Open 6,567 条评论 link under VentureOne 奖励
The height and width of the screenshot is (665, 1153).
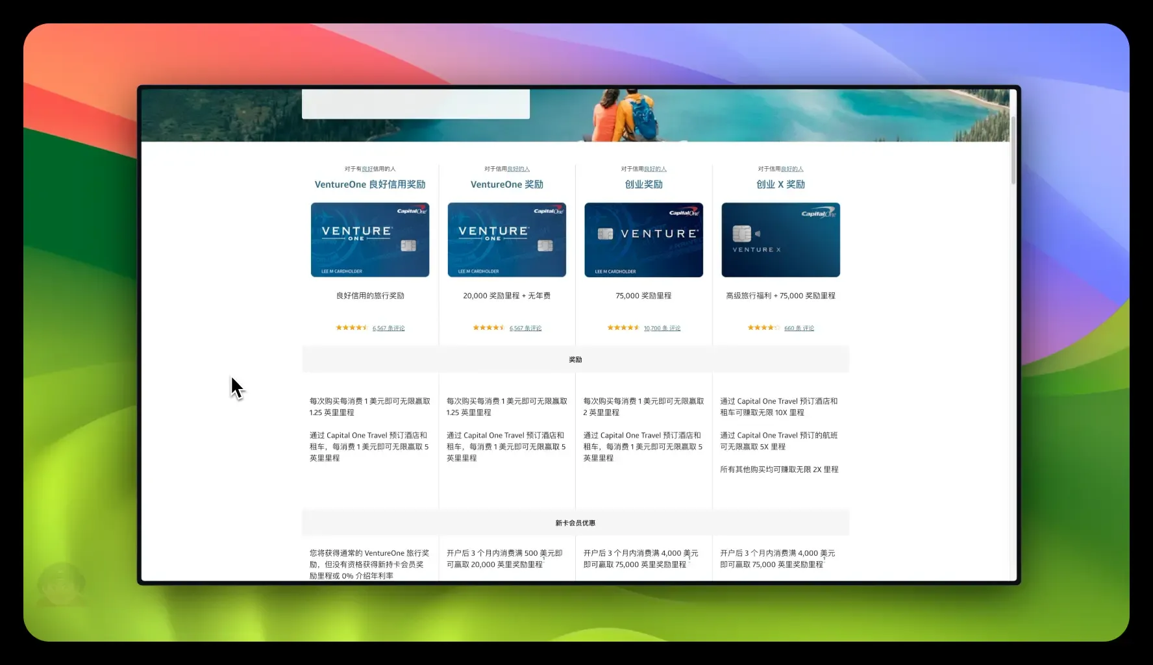click(525, 328)
